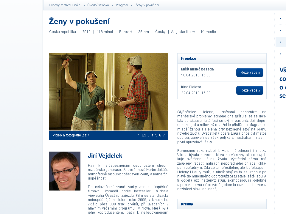Show gallery photo 1
The width and height of the screenshot is (286, 214).
click(139, 135)
